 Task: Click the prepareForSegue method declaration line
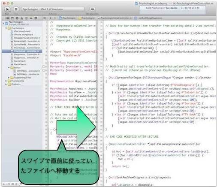coord(158,78)
